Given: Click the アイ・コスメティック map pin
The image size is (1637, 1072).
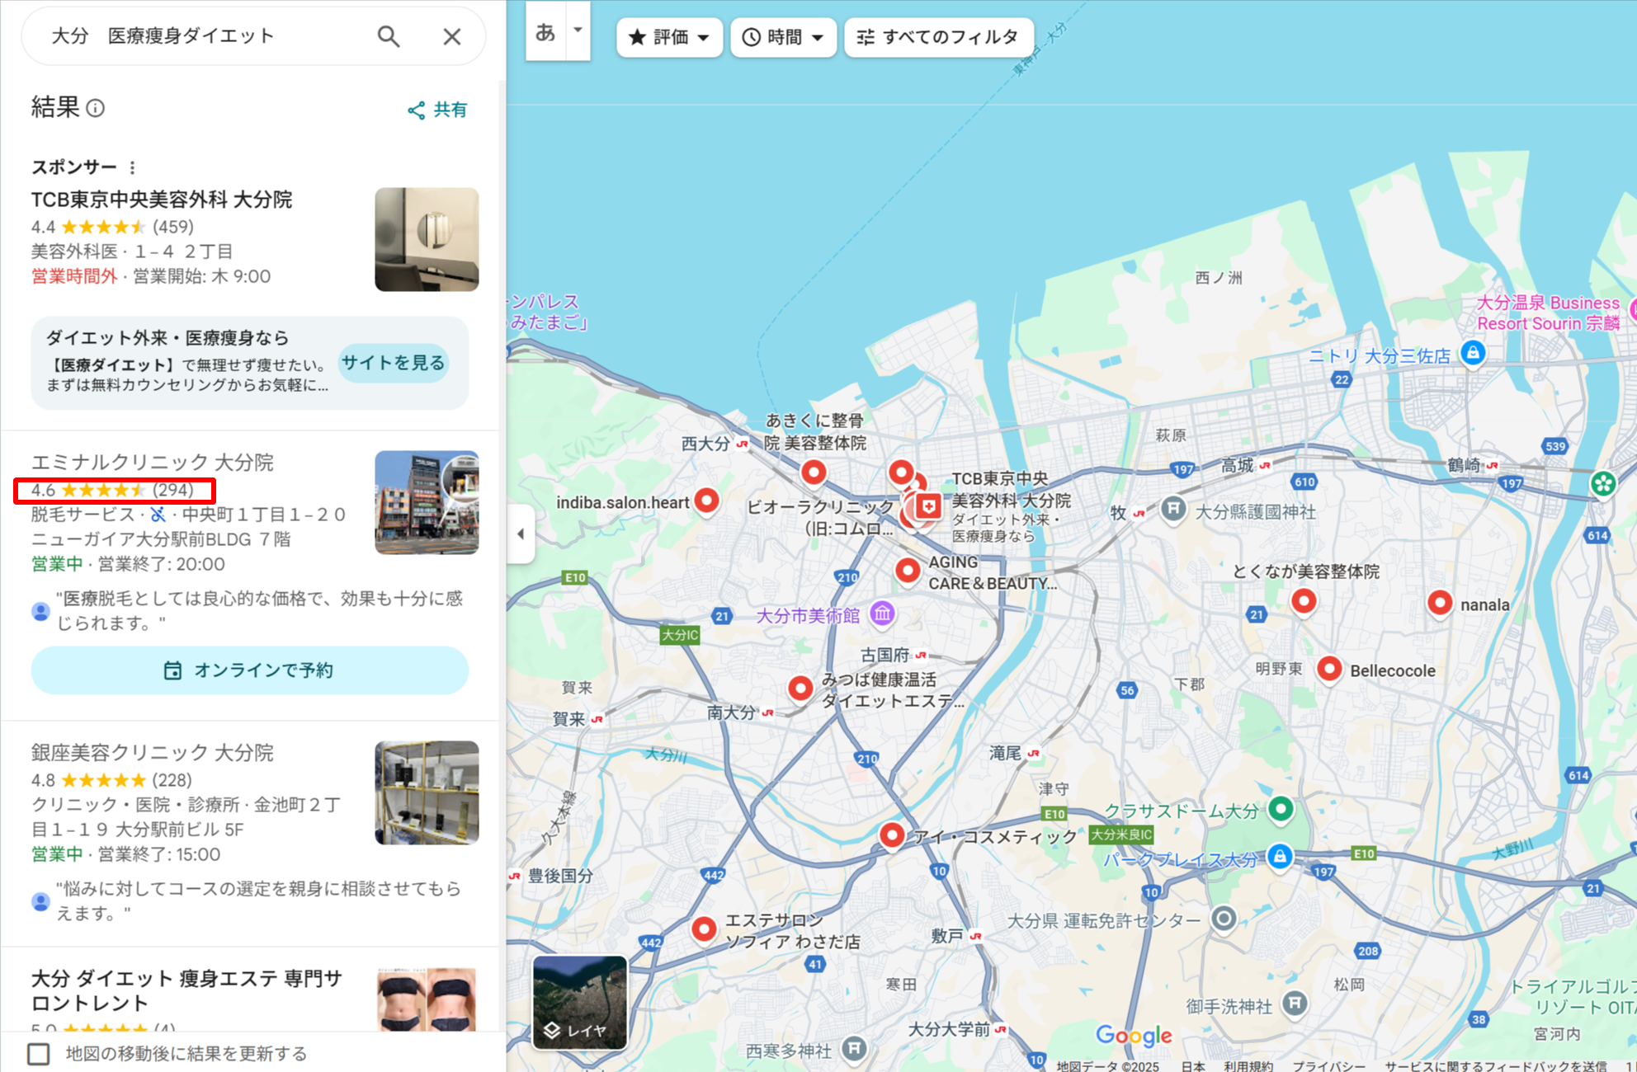Looking at the screenshot, I should click(892, 835).
